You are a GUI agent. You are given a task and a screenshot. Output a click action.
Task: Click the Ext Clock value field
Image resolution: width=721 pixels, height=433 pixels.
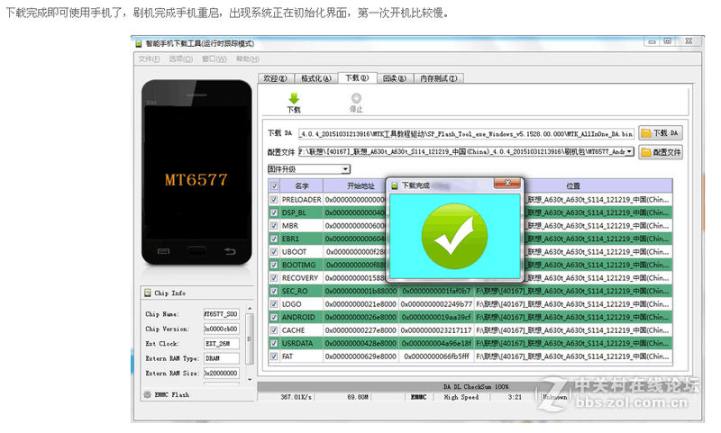click(x=221, y=344)
